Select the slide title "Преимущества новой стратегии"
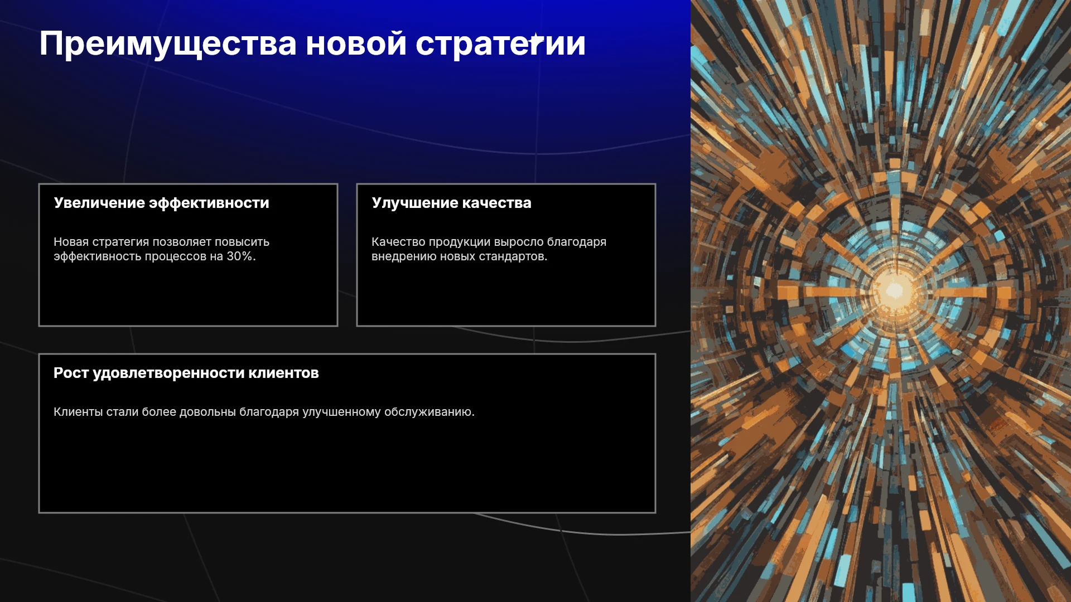 point(312,44)
